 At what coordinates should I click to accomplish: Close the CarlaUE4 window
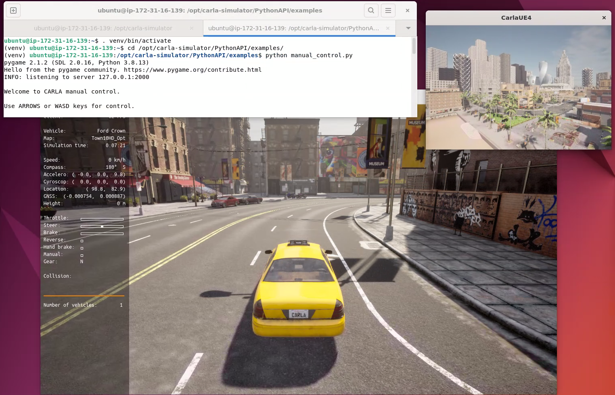[604, 18]
